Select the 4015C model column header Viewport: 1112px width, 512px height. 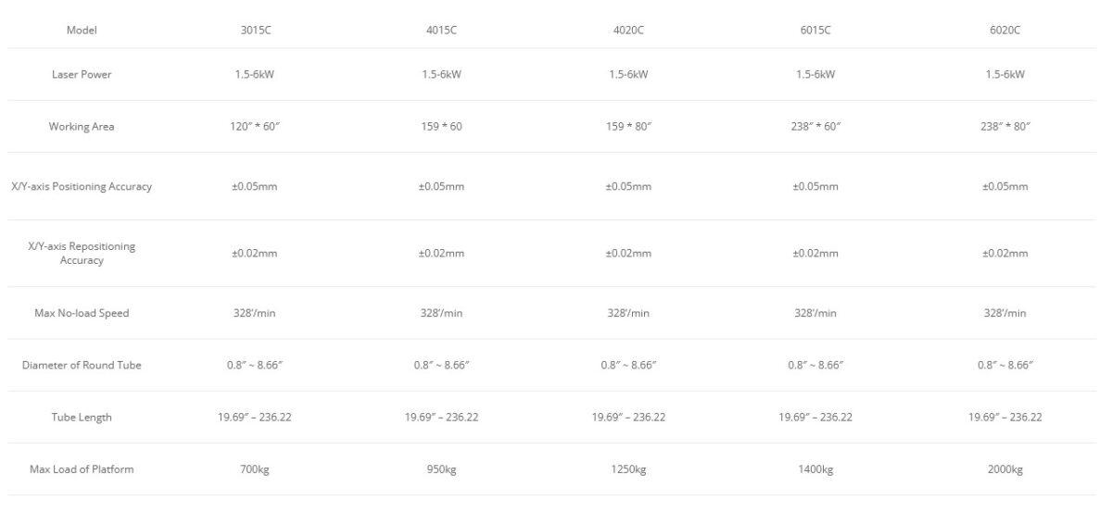[x=441, y=30]
